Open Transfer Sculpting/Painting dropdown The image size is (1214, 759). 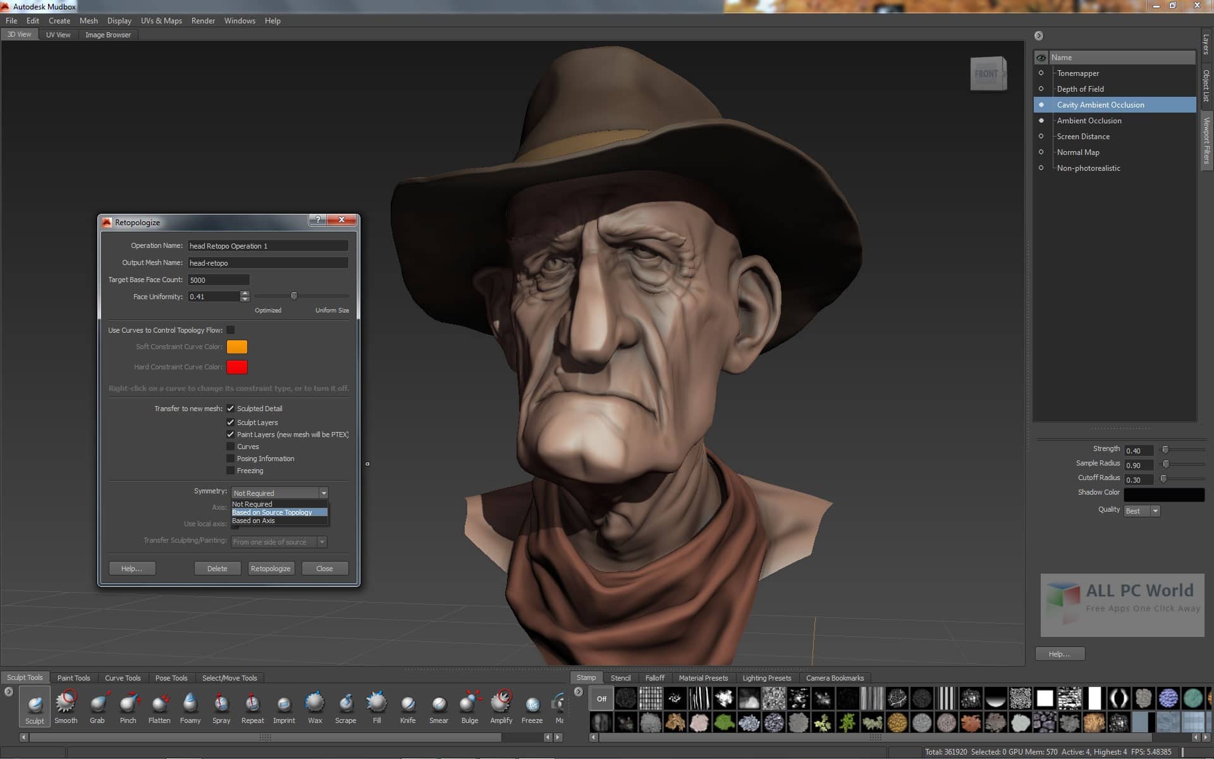(x=279, y=542)
